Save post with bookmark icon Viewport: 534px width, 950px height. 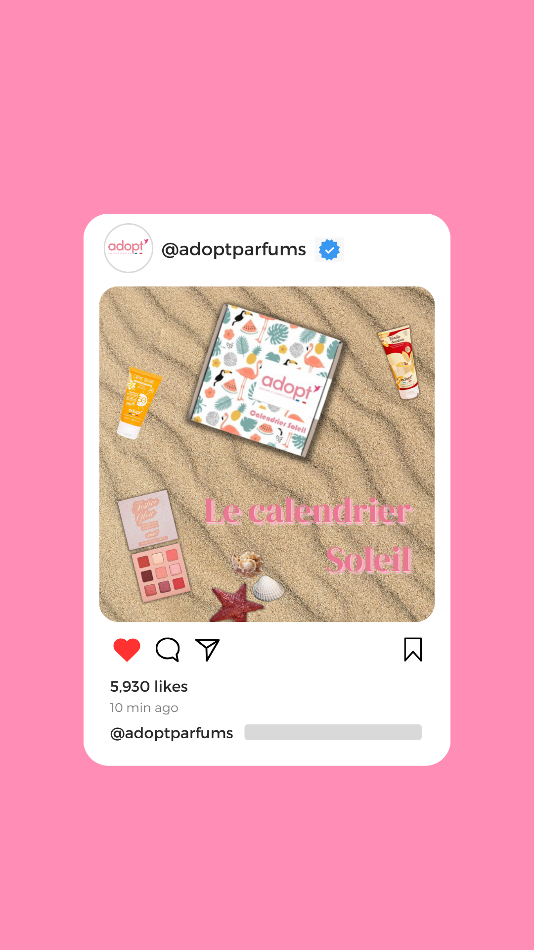pos(413,649)
